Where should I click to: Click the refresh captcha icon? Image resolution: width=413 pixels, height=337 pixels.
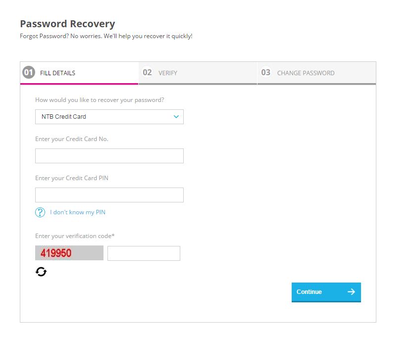click(41, 272)
